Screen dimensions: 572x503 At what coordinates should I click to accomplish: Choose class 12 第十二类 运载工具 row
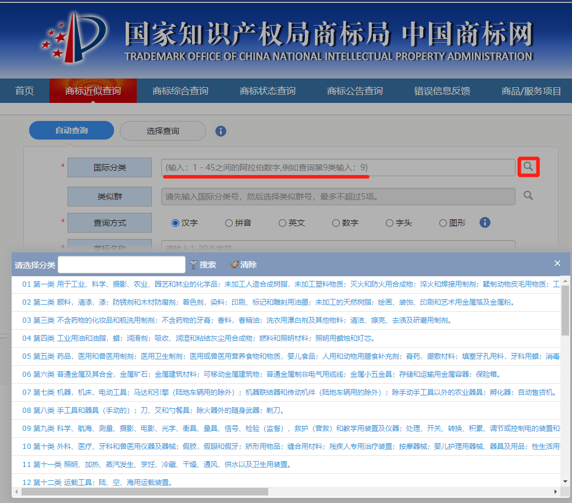pyautogui.click(x=286, y=481)
